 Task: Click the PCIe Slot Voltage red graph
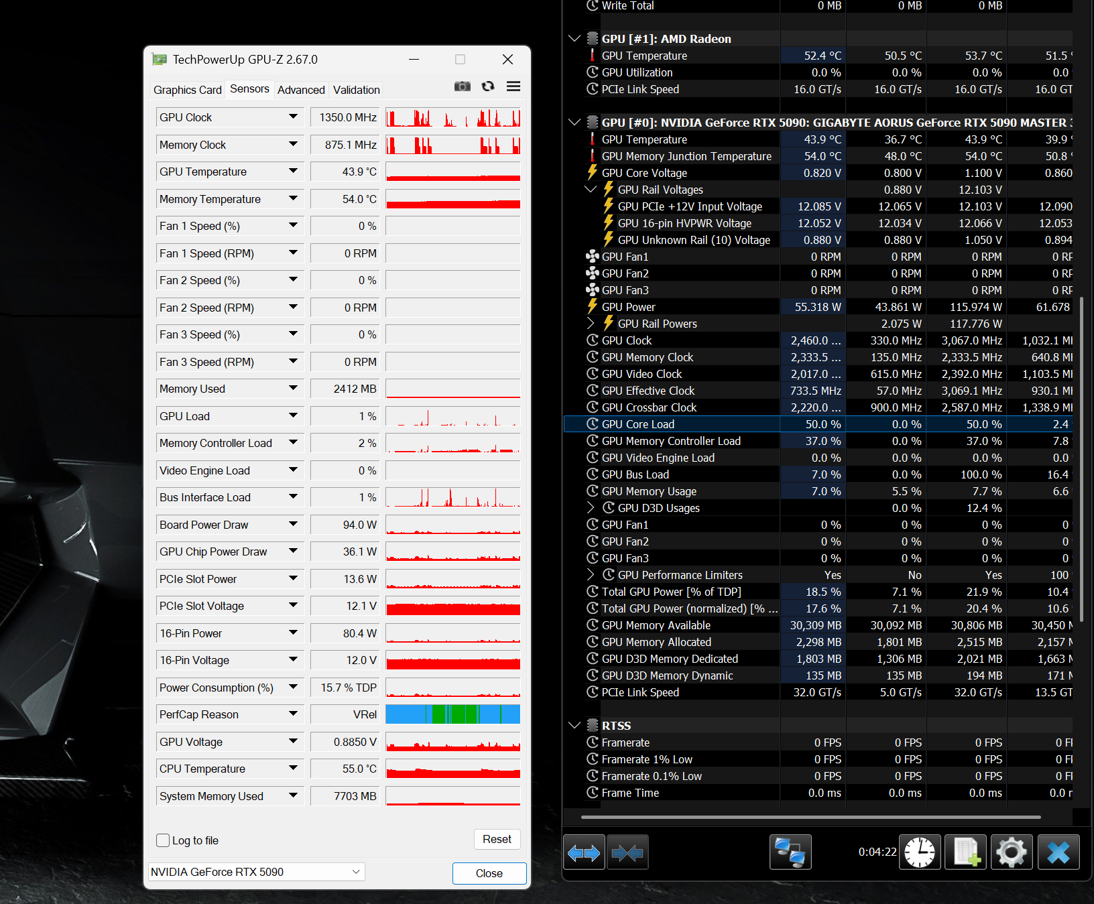point(453,606)
